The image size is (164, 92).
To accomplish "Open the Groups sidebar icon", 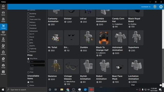I will [x=3, y=66].
